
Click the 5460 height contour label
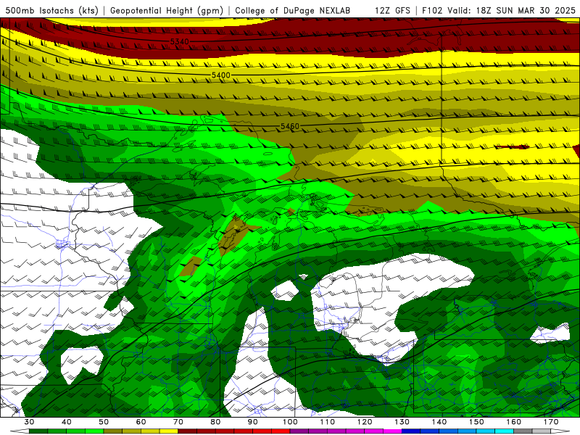pyautogui.click(x=290, y=126)
